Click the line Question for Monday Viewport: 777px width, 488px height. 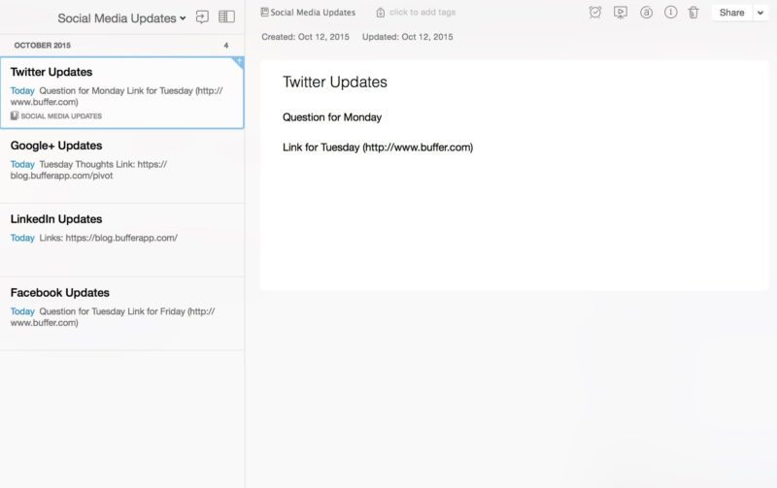click(x=332, y=117)
